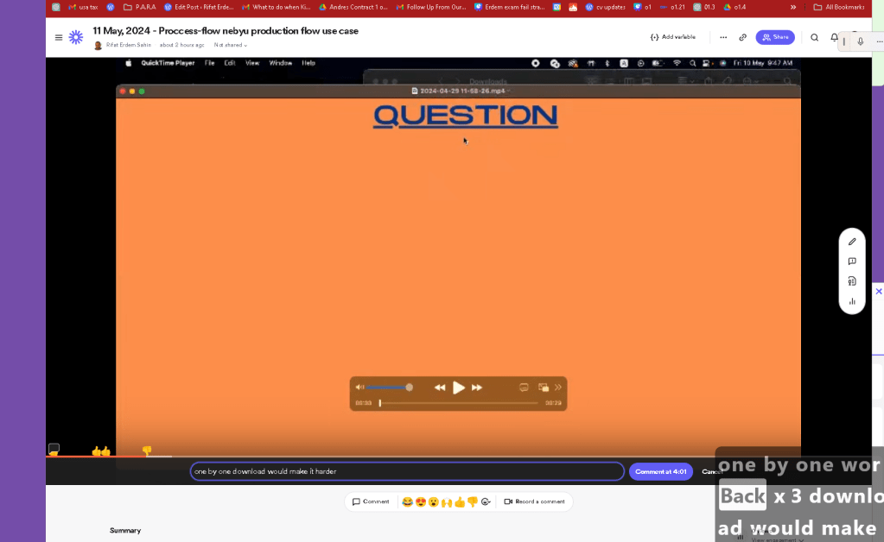This screenshot has width=884, height=542.
Task: React with the raised hands emoji
Action: (447, 501)
